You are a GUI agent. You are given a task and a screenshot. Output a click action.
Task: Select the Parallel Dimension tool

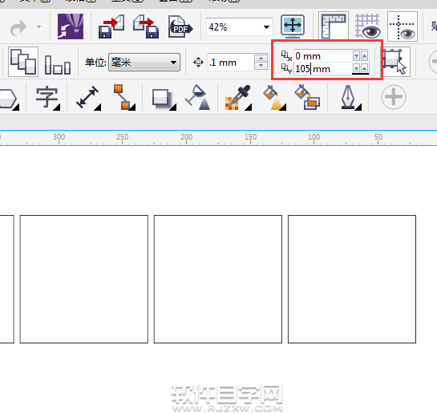[88, 98]
